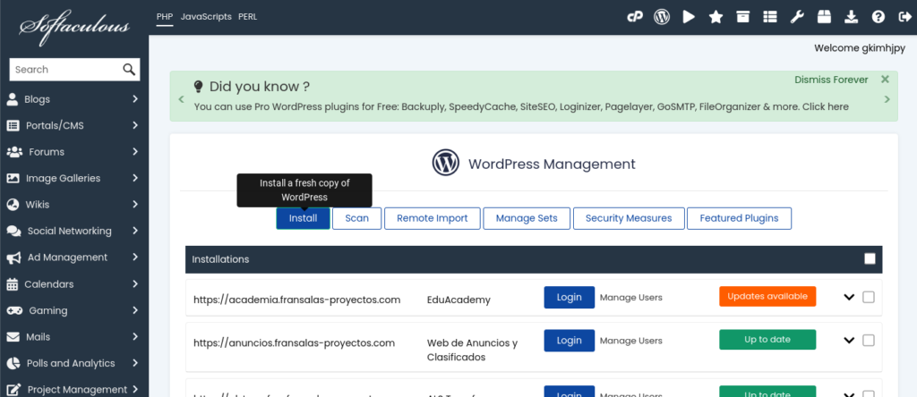Viewport: 917px width, 397px height.
Task: Login to the anuncios.fransalas-proyectos.com site
Action: point(569,341)
